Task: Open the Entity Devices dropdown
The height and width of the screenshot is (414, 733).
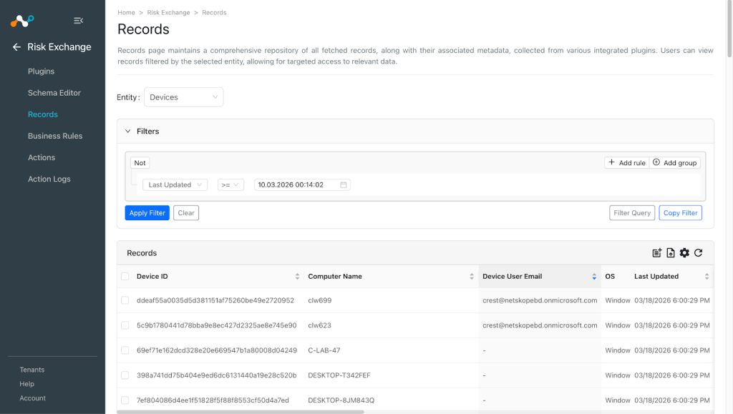Action: [184, 97]
